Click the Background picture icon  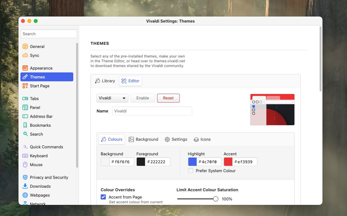[131, 139]
